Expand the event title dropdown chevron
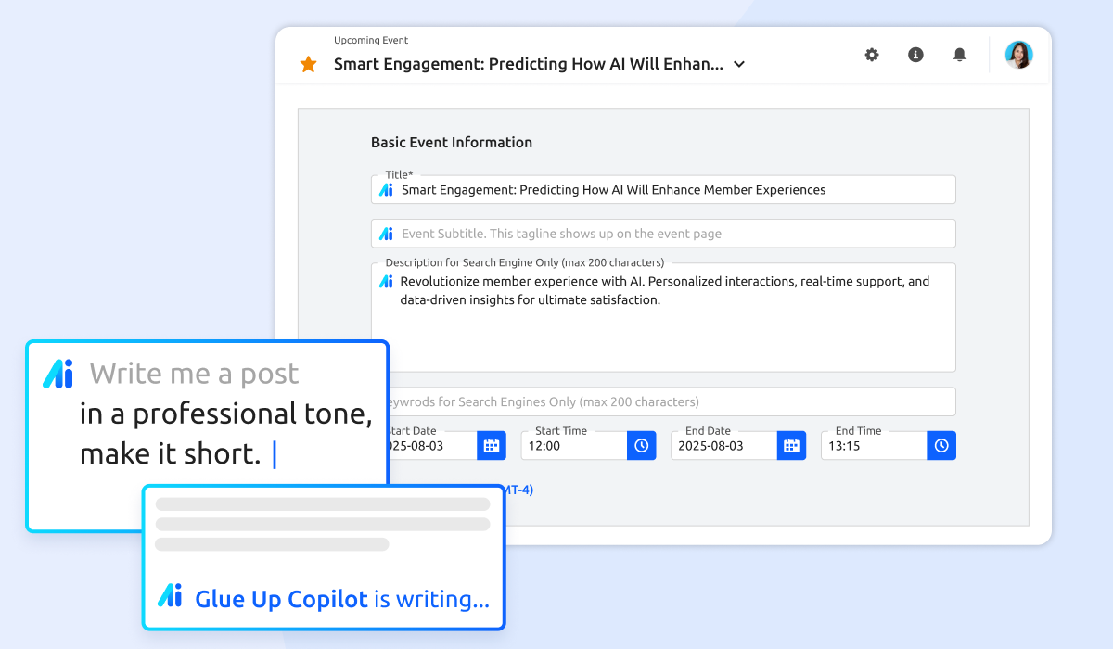1113x649 pixels. tap(738, 64)
